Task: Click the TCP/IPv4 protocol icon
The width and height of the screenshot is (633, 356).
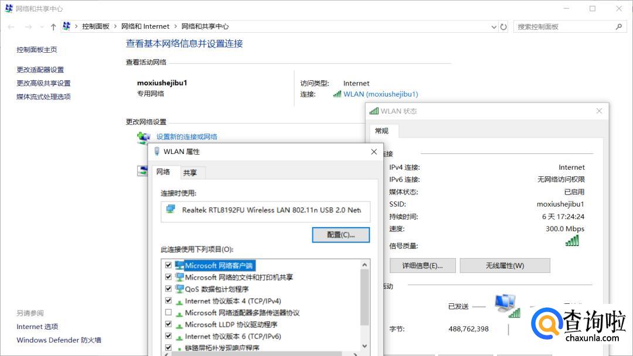Action: (x=180, y=302)
